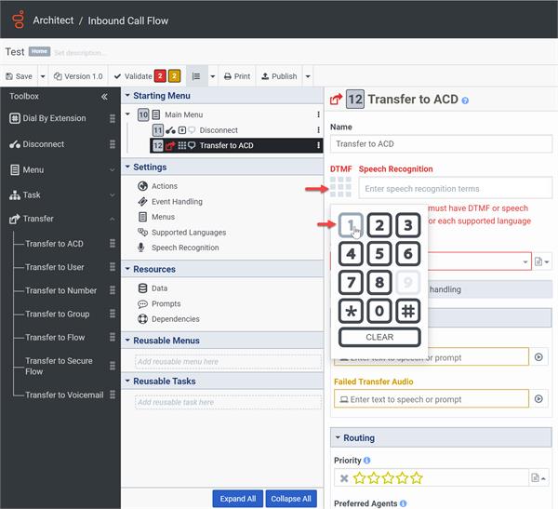558x509 pixels.
Task: Collapse the Settings section
Action: tap(127, 167)
